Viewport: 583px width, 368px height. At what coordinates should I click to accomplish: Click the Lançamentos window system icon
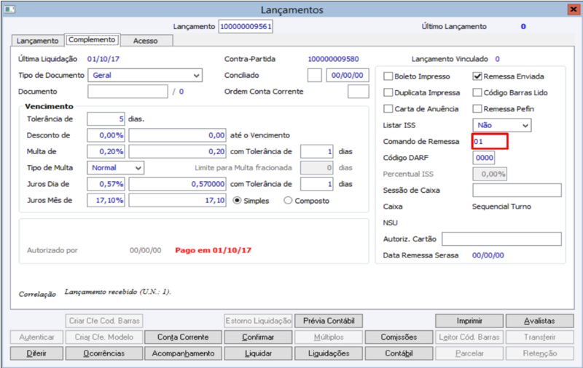(x=9, y=9)
